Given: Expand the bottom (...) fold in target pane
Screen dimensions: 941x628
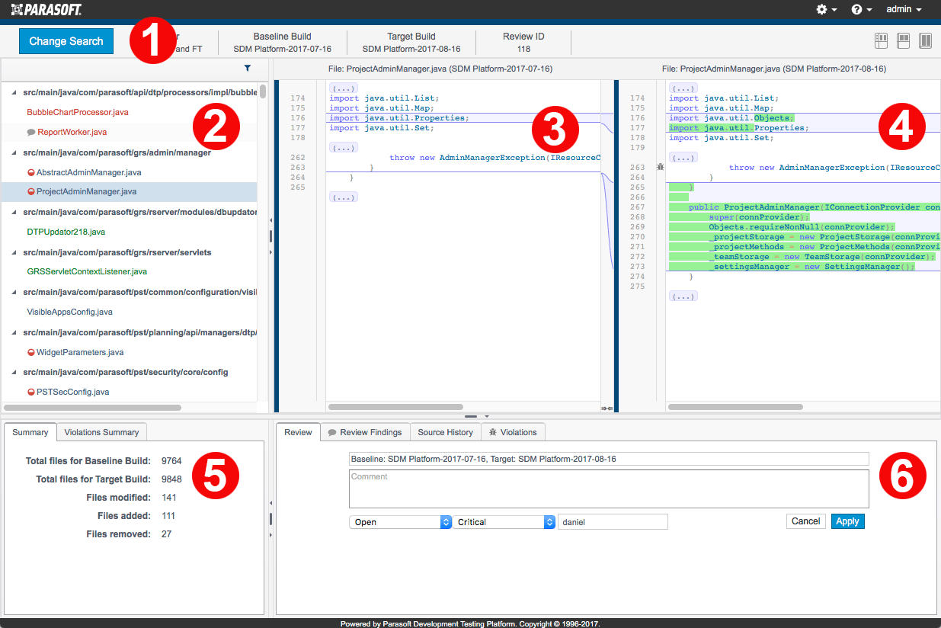Looking at the screenshot, I should (x=682, y=296).
